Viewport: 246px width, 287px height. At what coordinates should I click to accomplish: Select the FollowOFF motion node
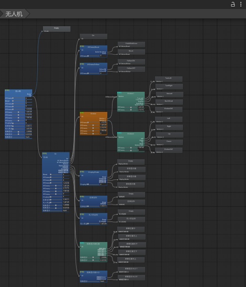coord(131,69)
